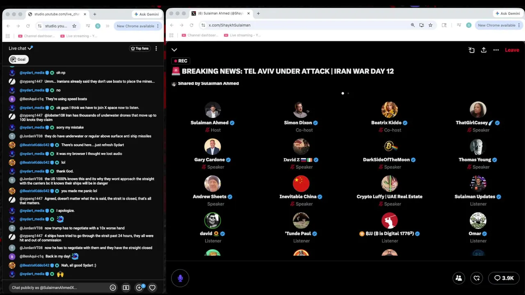
Task: Select the studio.youtube.com live_chat tab
Action: click(x=57, y=14)
